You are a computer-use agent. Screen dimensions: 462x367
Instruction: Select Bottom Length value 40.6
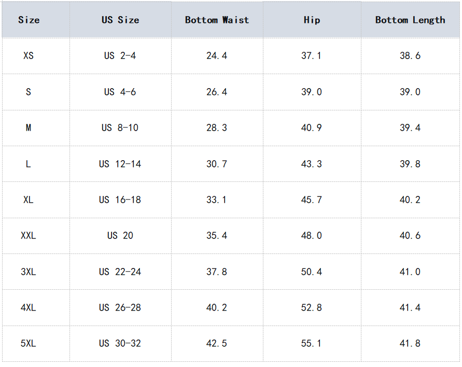tap(410, 235)
